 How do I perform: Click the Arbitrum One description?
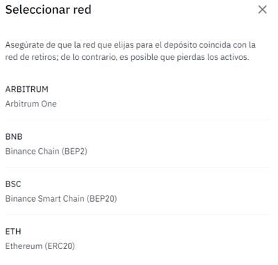[x=31, y=104]
